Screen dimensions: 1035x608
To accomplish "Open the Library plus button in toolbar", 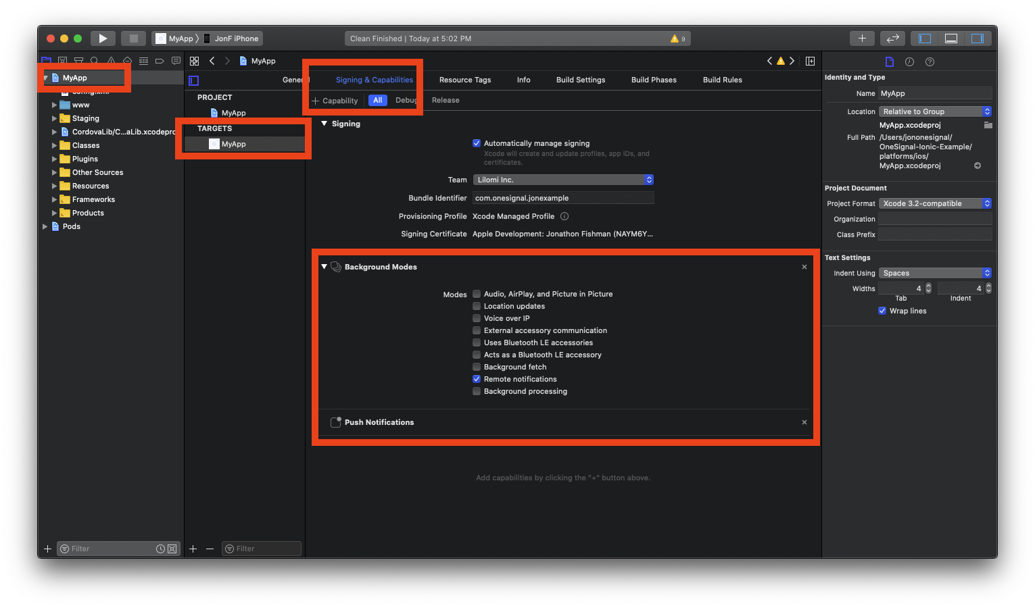I will [862, 39].
